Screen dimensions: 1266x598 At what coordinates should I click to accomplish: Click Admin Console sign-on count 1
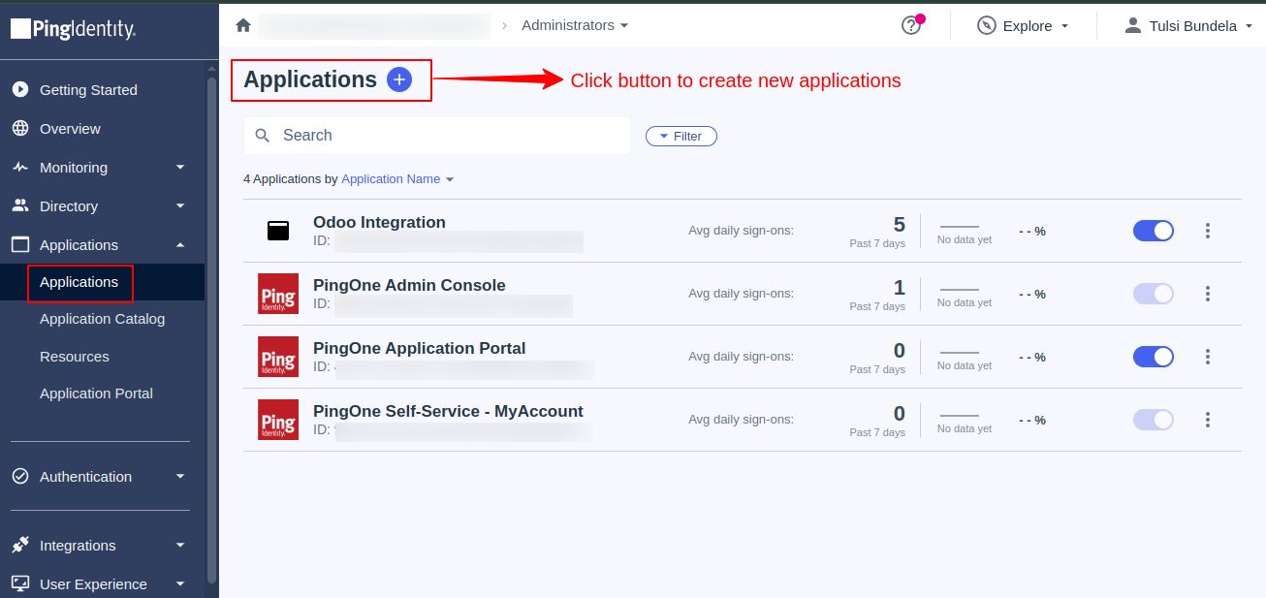pyautogui.click(x=899, y=288)
